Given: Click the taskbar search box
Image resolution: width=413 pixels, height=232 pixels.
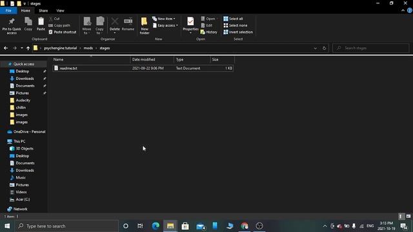Looking at the screenshot, I should pos(66,226).
